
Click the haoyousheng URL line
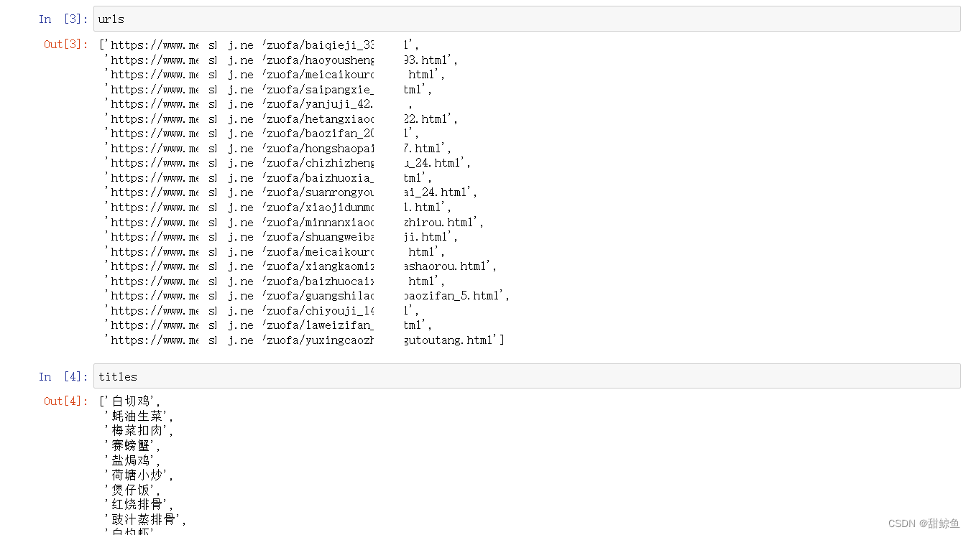click(x=281, y=60)
